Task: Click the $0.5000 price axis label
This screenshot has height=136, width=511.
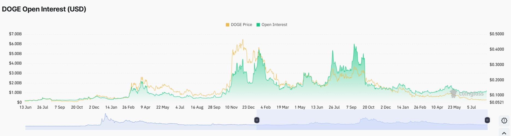Action: [497, 34]
